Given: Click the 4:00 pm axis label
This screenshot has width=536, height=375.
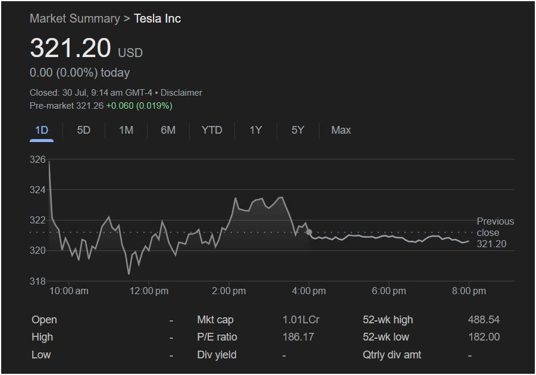Looking at the screenshot, I should coord(309,291).
